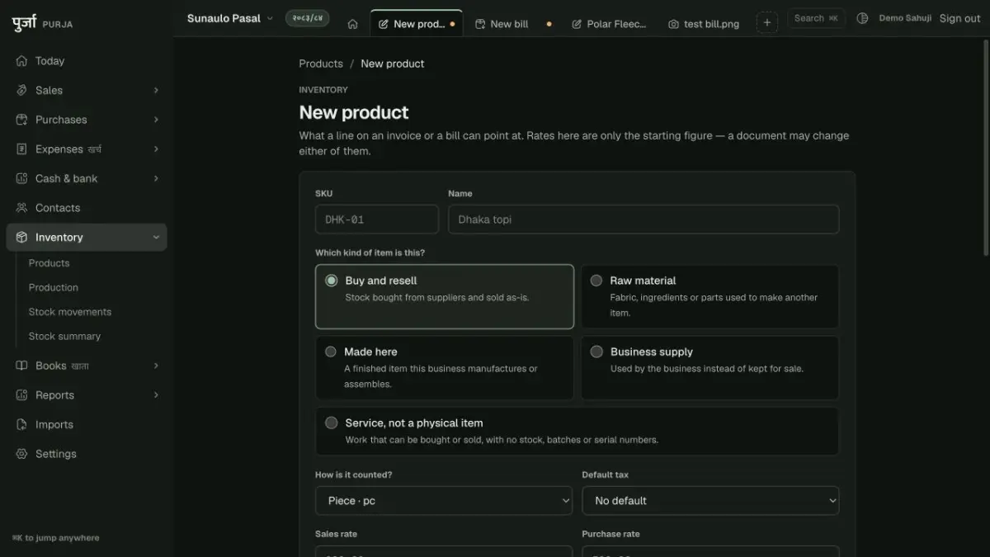Viewport: 990px width, 557px height.
Task: Click the Today calendar icon in sidebar
Action: pos(21,61)
